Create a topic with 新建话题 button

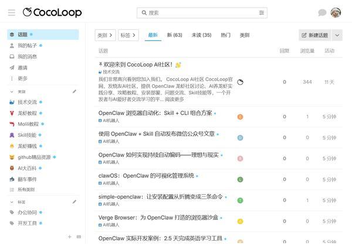pyautogui.click(x=315, y=35)
